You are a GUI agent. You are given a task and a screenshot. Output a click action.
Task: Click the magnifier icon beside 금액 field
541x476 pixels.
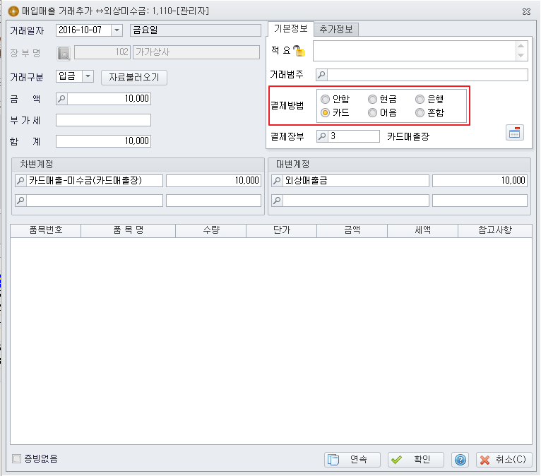click(61, 99)
